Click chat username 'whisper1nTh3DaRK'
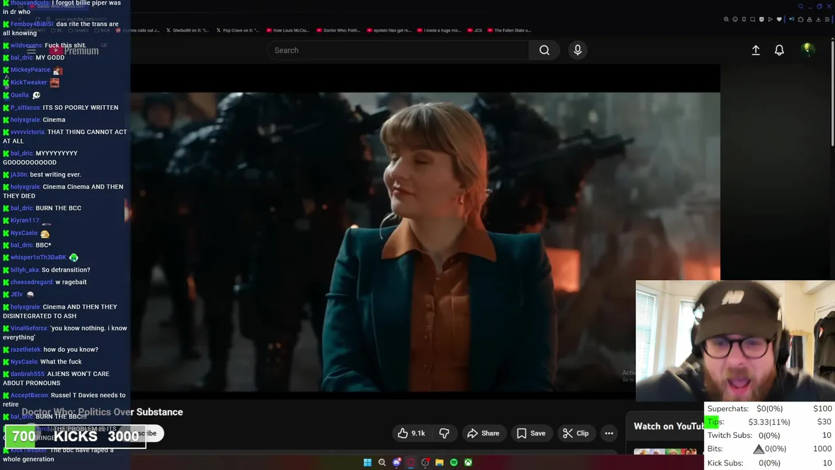The image size is (835, 470). coord(38,257)
